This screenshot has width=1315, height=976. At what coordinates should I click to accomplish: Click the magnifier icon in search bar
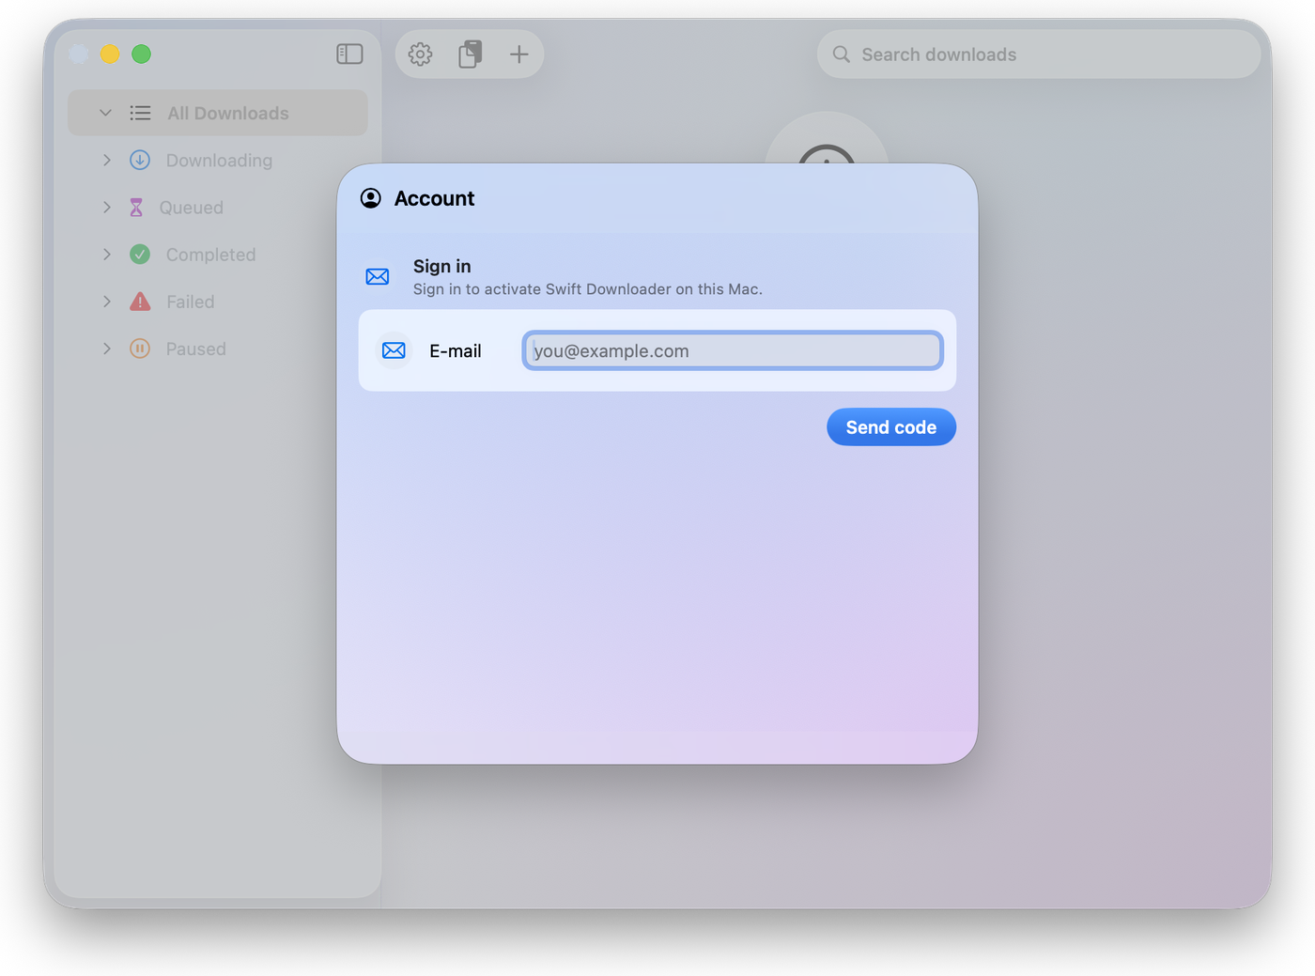pos(842,54)
